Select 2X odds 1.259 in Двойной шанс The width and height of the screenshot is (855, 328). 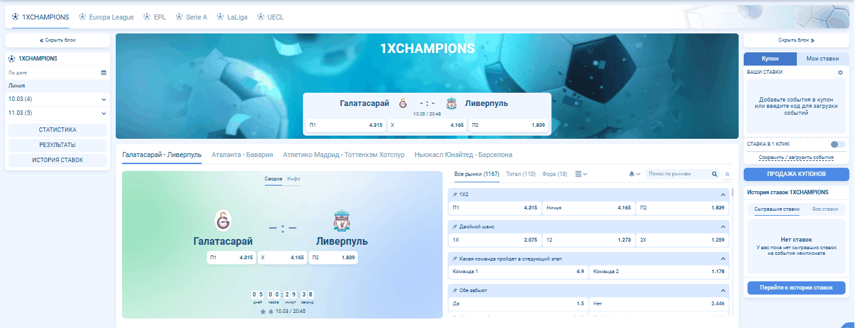click(x=682, y=240)
